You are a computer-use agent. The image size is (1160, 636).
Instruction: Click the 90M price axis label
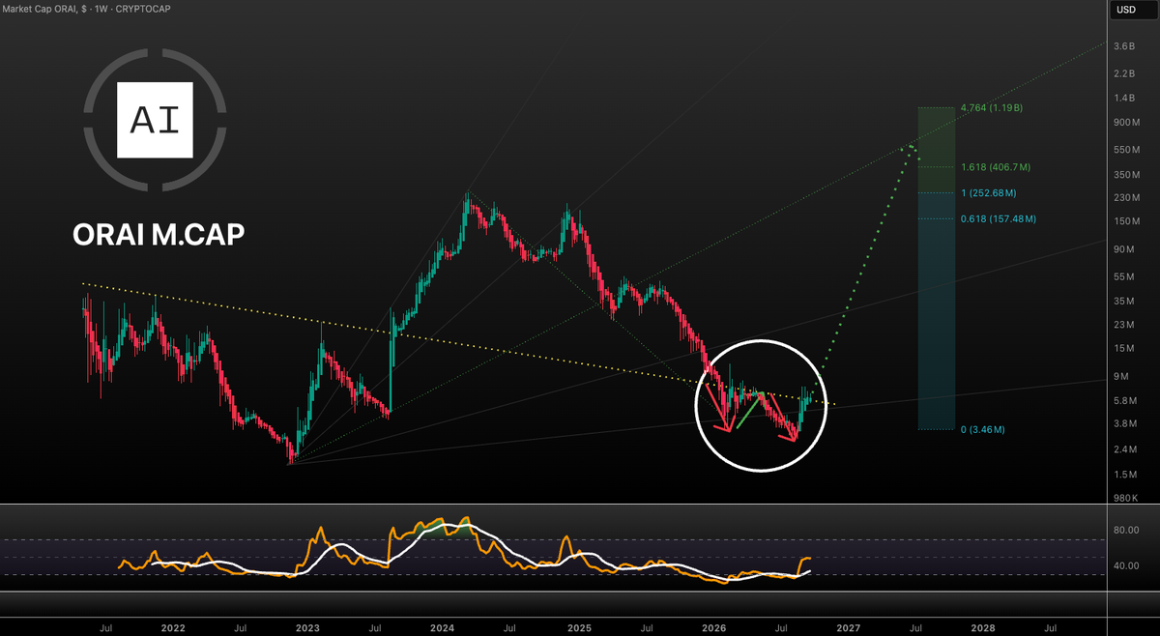[1123, 249]
